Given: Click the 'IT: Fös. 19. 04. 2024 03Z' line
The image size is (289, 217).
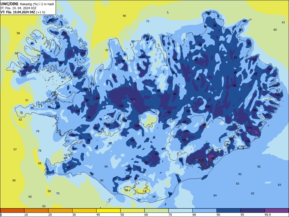Looking at the screenshot, I should pyautogui.click(x=18, y=8).
